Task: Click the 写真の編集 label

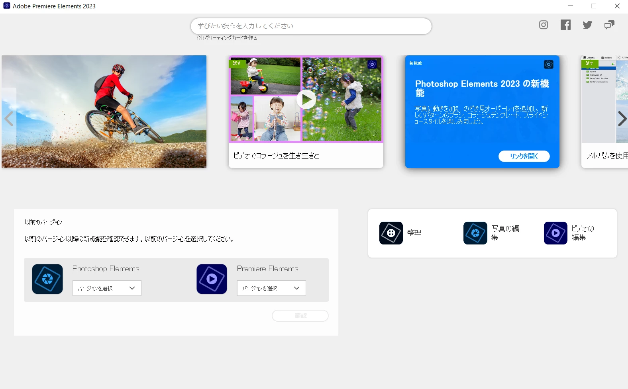Action: [x=505, y=233]
